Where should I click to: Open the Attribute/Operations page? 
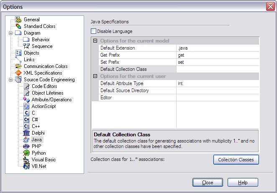(x=52, y=100)
